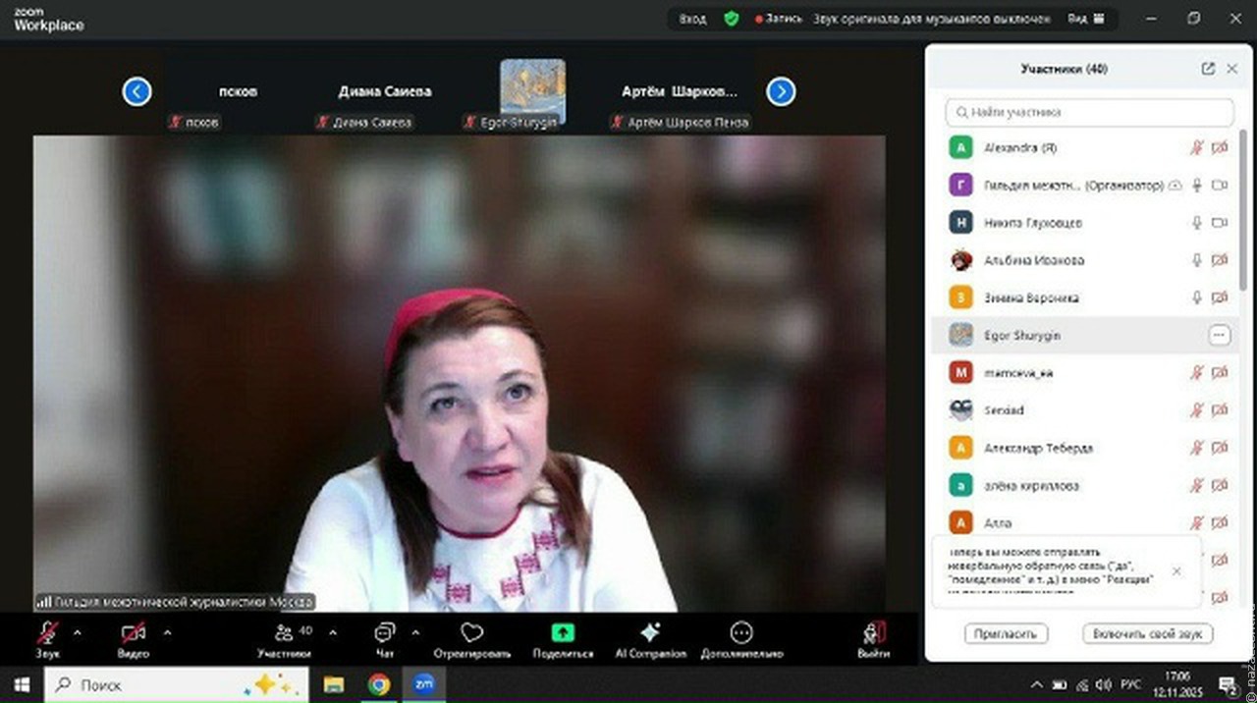
Task: Turn on camera with the Видео button
Action: pos(134,632)
